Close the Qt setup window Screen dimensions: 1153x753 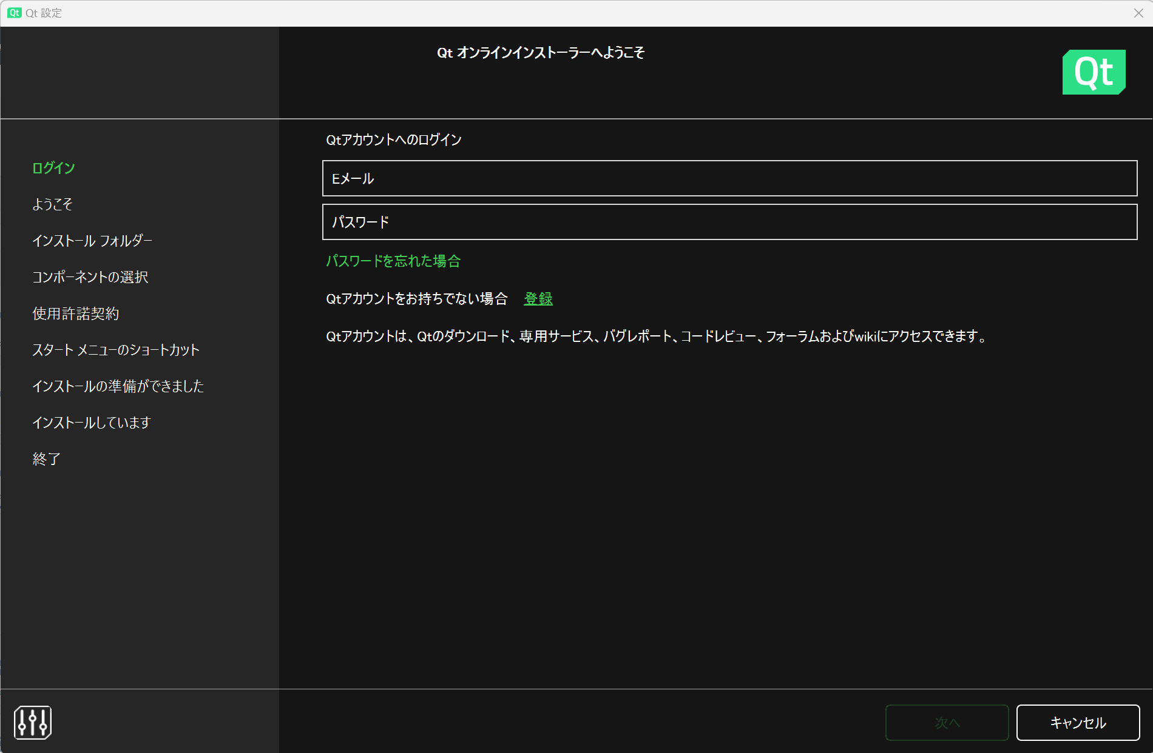tap(1138, 13)
